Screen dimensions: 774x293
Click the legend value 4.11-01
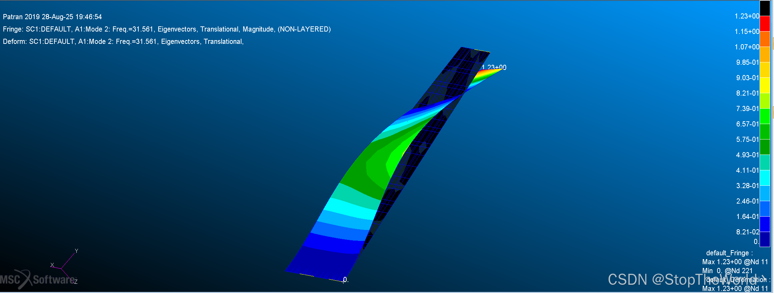(748, 170)
